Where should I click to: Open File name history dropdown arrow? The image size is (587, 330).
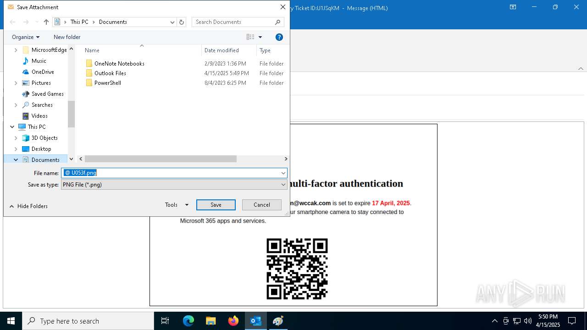point(283,173)
